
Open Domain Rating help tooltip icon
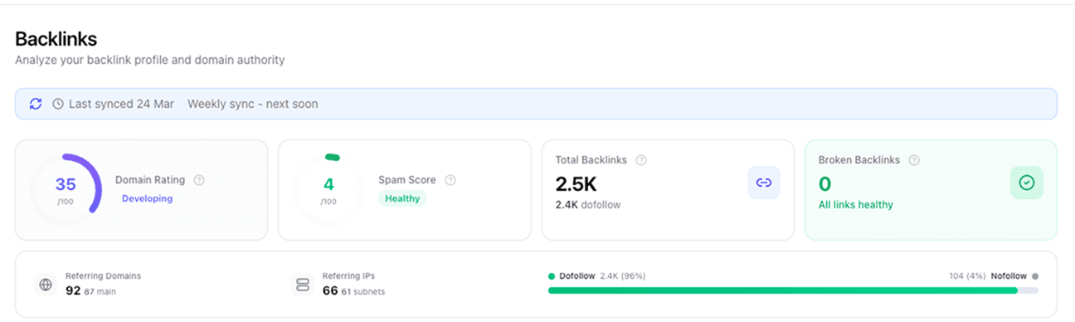(x=198, y=180)
